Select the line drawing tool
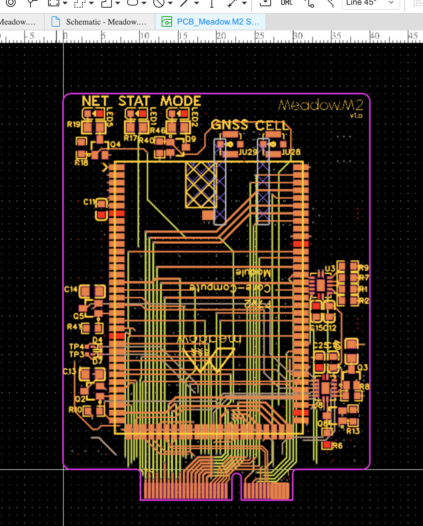 click(x=184, y=3)
